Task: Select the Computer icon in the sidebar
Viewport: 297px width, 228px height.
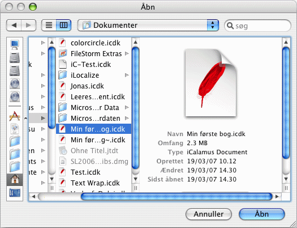Action: 15,45
